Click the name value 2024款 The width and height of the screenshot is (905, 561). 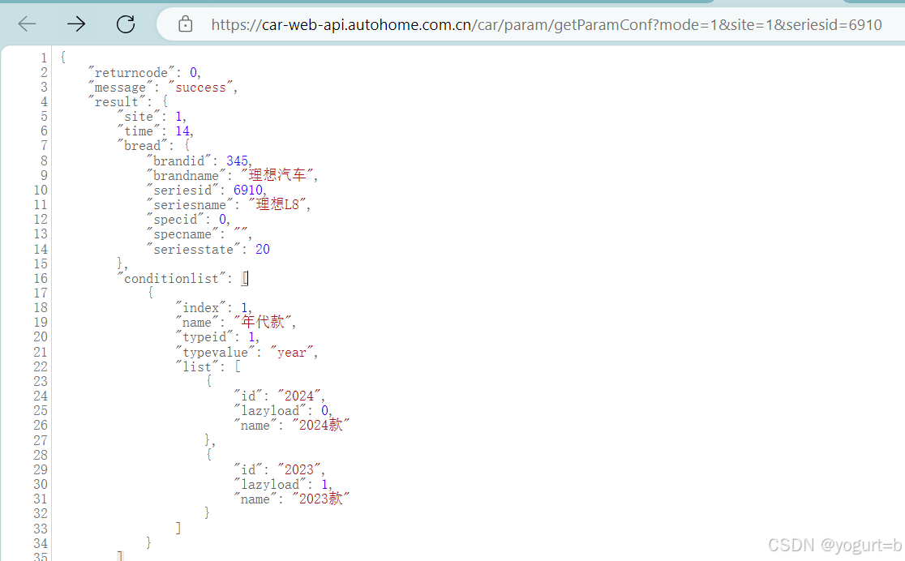pyautogui.click(x=321, y=426)
